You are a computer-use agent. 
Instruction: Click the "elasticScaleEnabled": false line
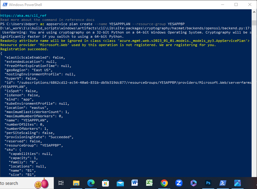click(35, 57)
